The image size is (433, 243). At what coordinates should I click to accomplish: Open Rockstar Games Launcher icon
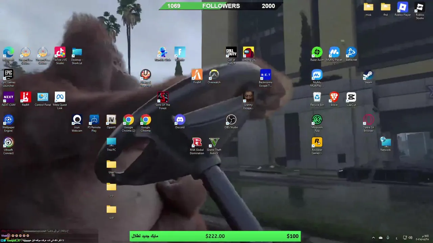(x=317, y=146)
